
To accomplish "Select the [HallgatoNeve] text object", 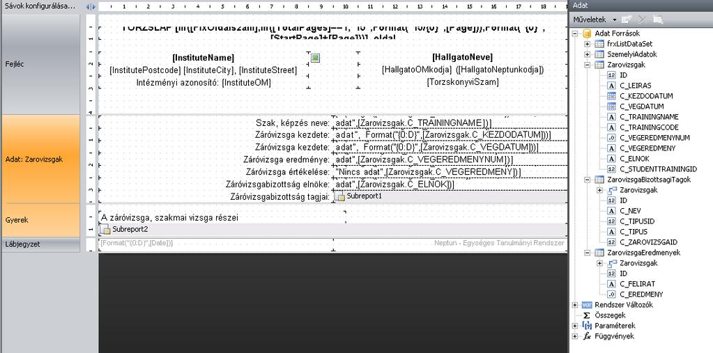I will [x=463, y=57].
